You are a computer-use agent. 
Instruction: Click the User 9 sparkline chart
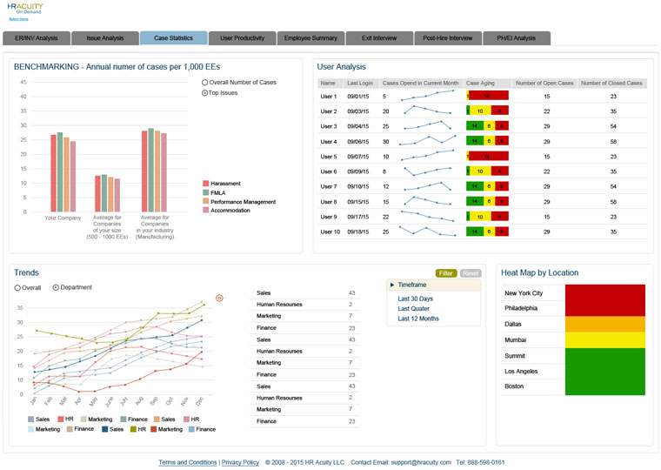427,216
